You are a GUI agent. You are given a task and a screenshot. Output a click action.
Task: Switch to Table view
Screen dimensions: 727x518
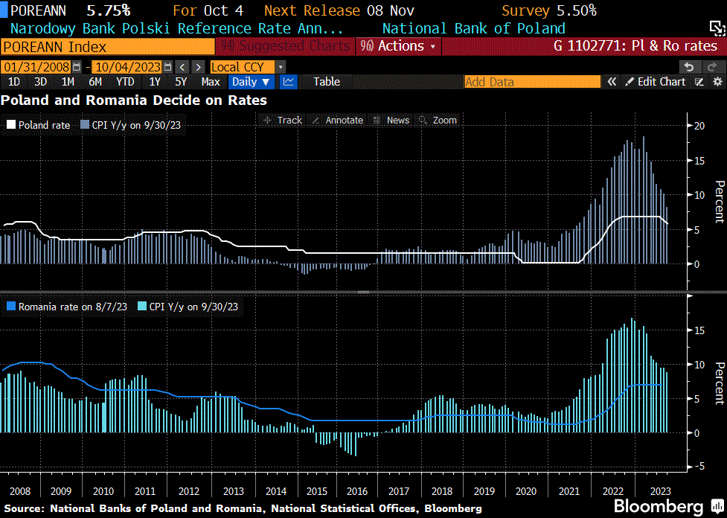pos(327,82)
